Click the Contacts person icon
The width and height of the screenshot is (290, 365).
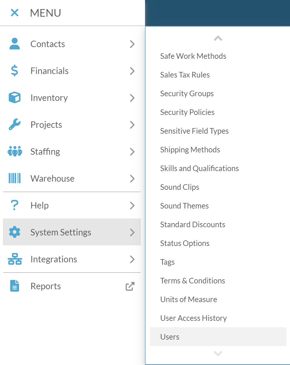(15, 44)
